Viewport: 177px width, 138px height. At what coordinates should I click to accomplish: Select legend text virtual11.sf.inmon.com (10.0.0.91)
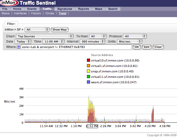[115, 77]
